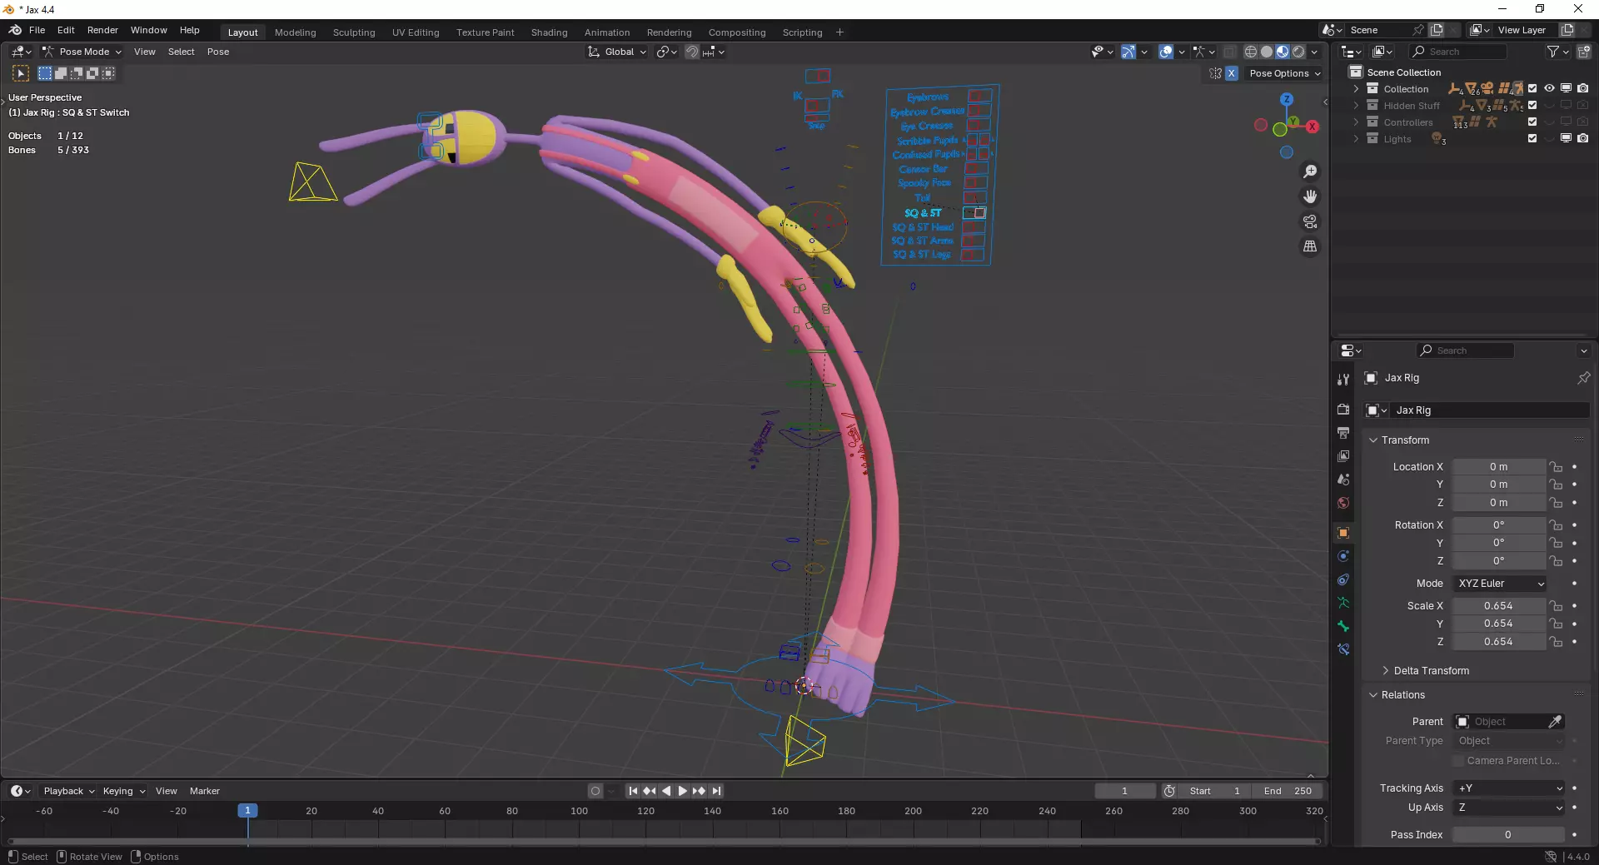Click the End frame 250 field

click(1288, 791)
